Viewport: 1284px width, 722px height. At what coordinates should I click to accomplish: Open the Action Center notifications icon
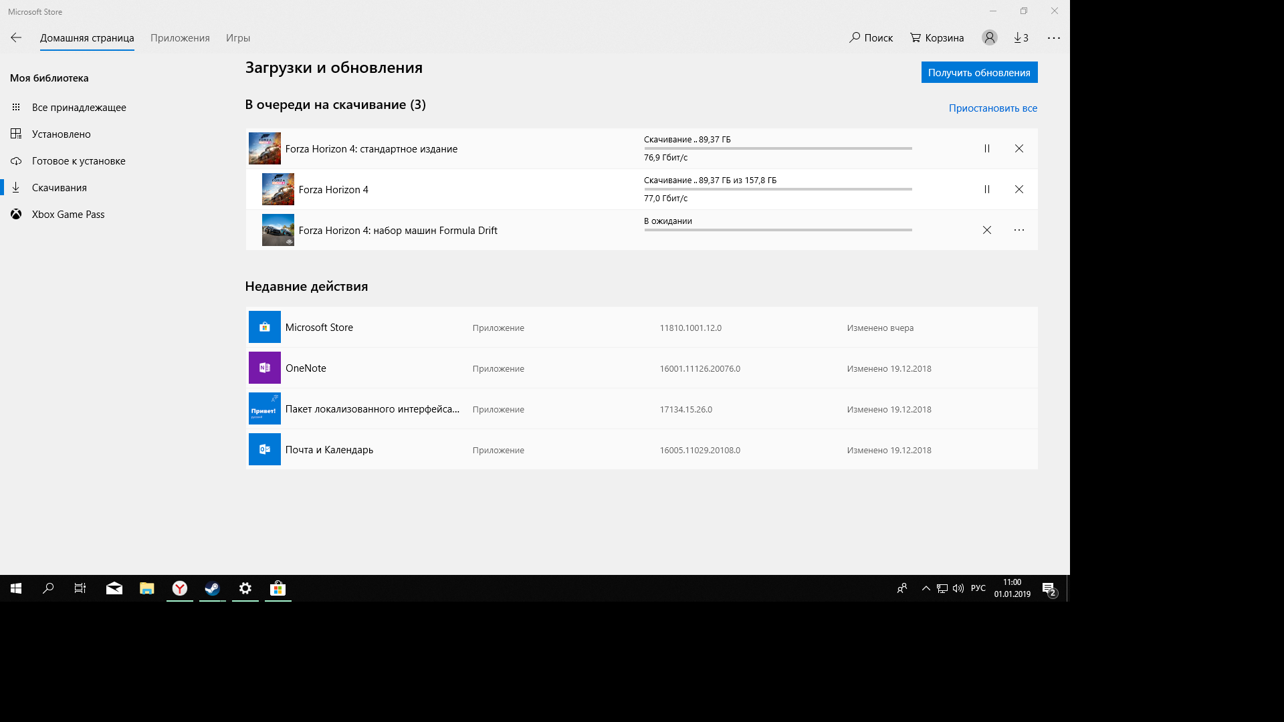pyautogui.click(x=1050, y=588)
